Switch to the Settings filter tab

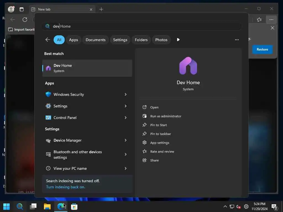(x=120, y=40)
